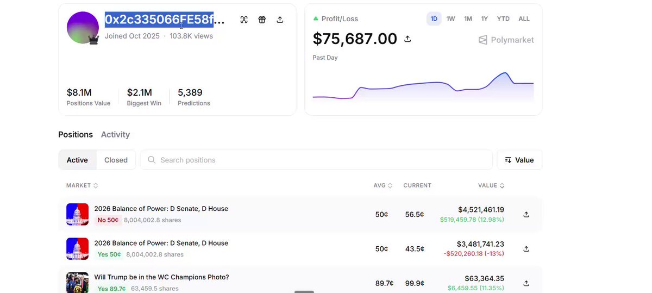The width and height of the screenshot is (652, 293).
Task: Open market thumbnail for Yes 50¢ position
Action: pos(77,248)
